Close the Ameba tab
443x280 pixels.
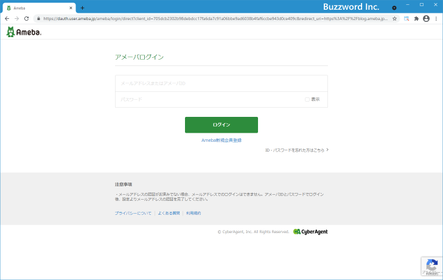coord(71,8)
